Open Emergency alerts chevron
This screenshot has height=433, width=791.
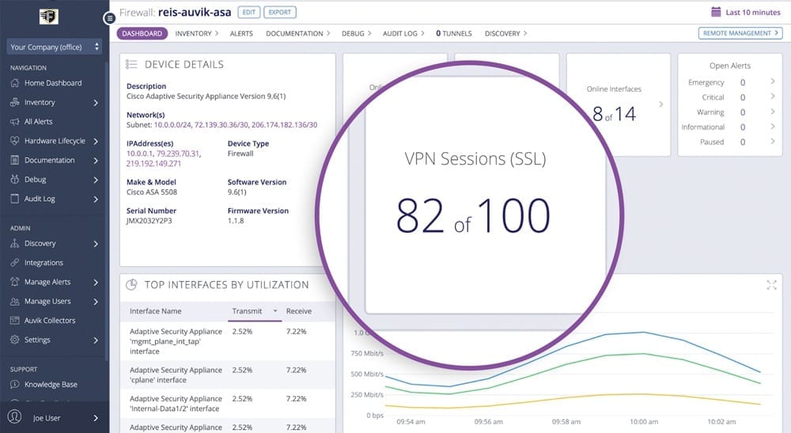tap(772, 82)
